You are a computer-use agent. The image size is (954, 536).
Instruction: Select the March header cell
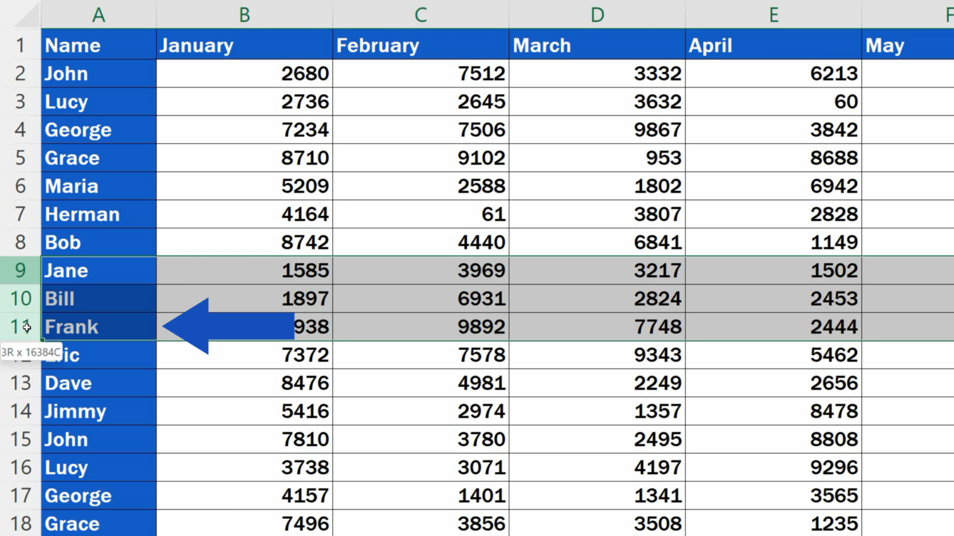tap(596, 45)
